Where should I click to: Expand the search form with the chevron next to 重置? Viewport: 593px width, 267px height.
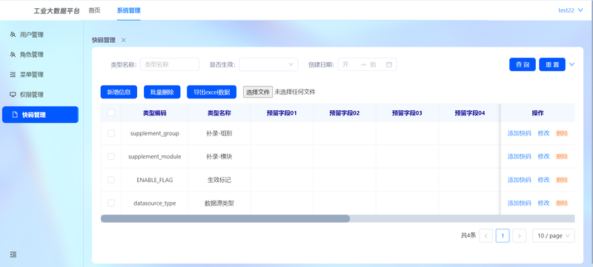[572, 64]
